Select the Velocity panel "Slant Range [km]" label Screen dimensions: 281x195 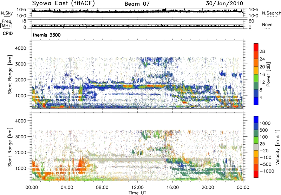pos(10,147)
